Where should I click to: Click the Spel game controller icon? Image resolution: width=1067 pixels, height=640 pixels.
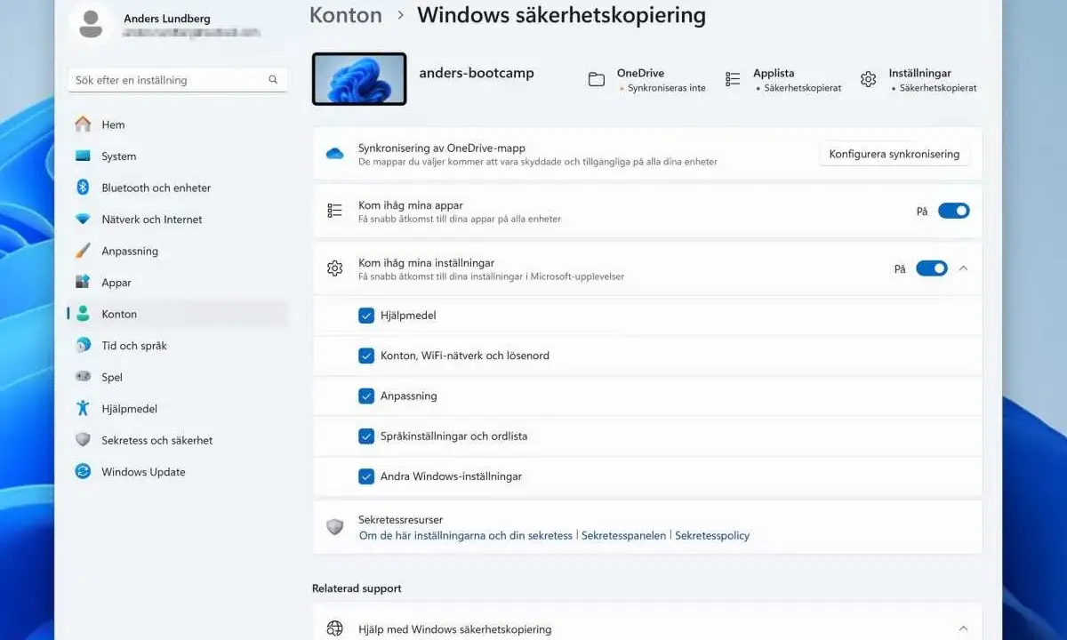pyautogui.click(x=83, y=377)
